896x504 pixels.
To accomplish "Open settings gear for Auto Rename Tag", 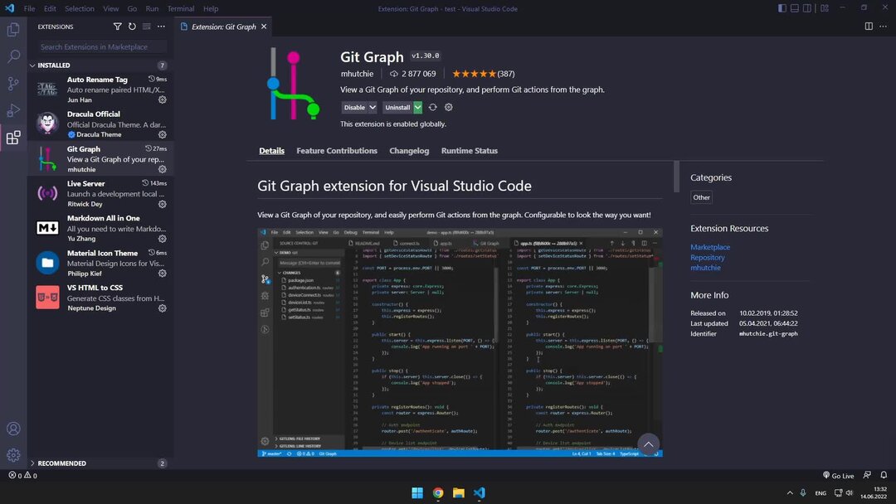I will 163,99.
